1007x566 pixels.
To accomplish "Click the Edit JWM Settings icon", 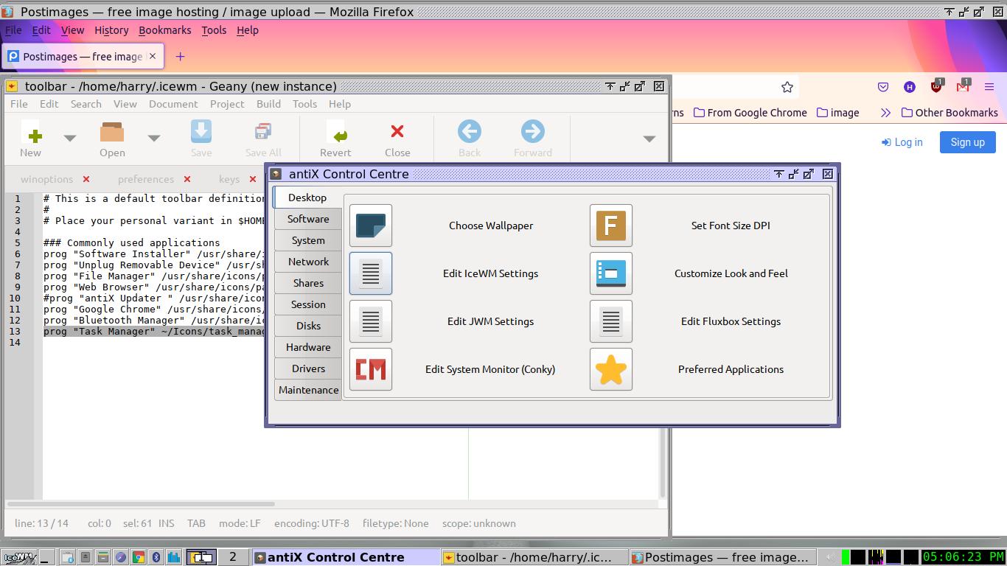I will point(371,321).
